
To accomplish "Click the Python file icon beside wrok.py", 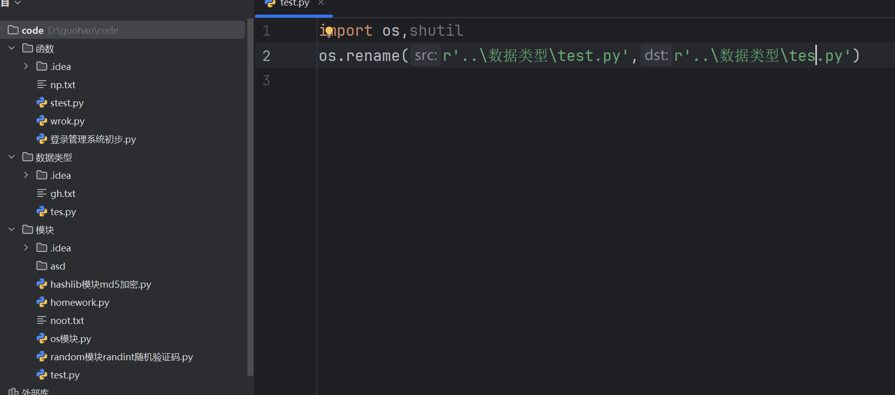I will point(42,121).
